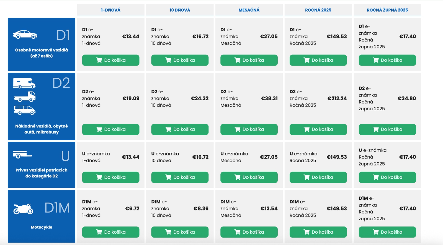
Task: Add D1M Ročná župná 2025 to cart
Action: tap(387, 232)
